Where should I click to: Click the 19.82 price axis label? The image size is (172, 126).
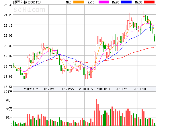8,56
